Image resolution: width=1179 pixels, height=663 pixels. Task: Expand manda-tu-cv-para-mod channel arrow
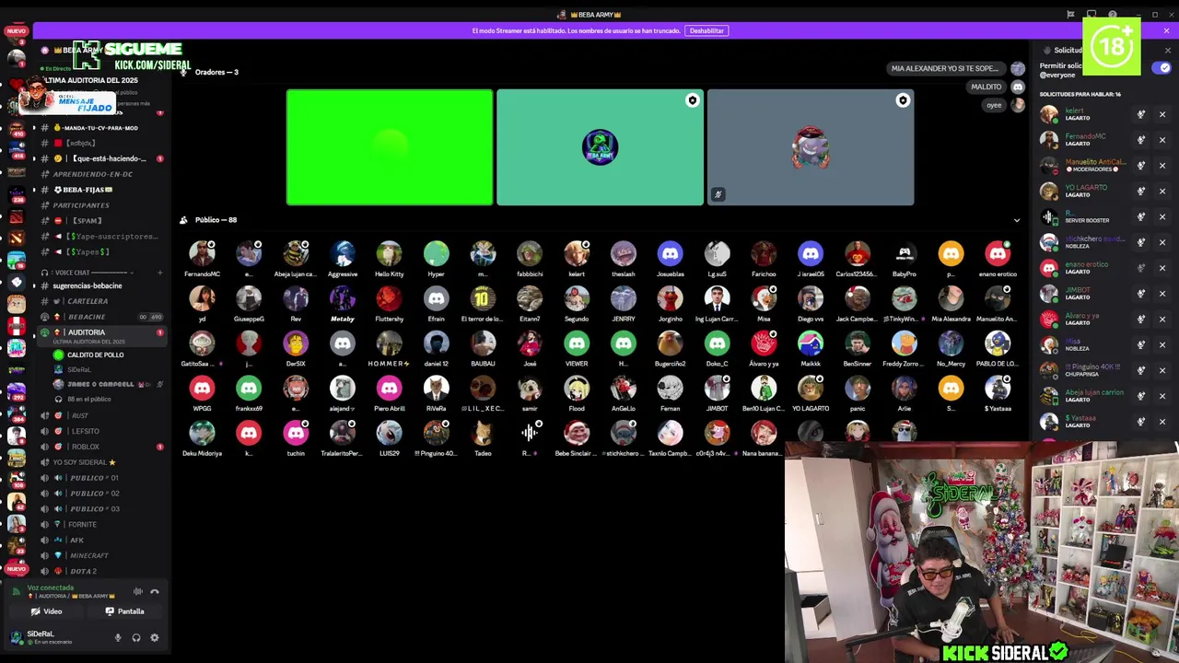pyautogui.click(x=35, y=128)
